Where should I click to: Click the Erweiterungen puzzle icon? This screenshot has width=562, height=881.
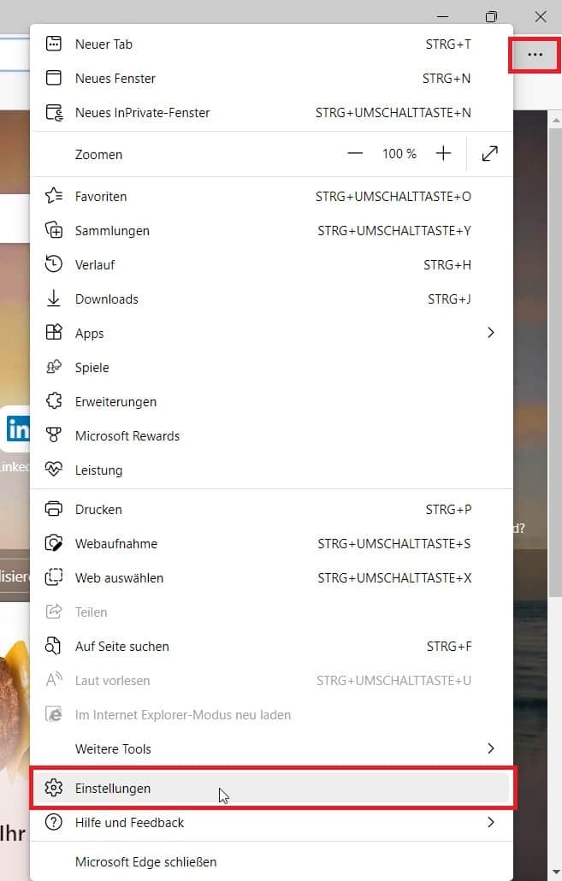pyautogui.click(x=54, y=401)
